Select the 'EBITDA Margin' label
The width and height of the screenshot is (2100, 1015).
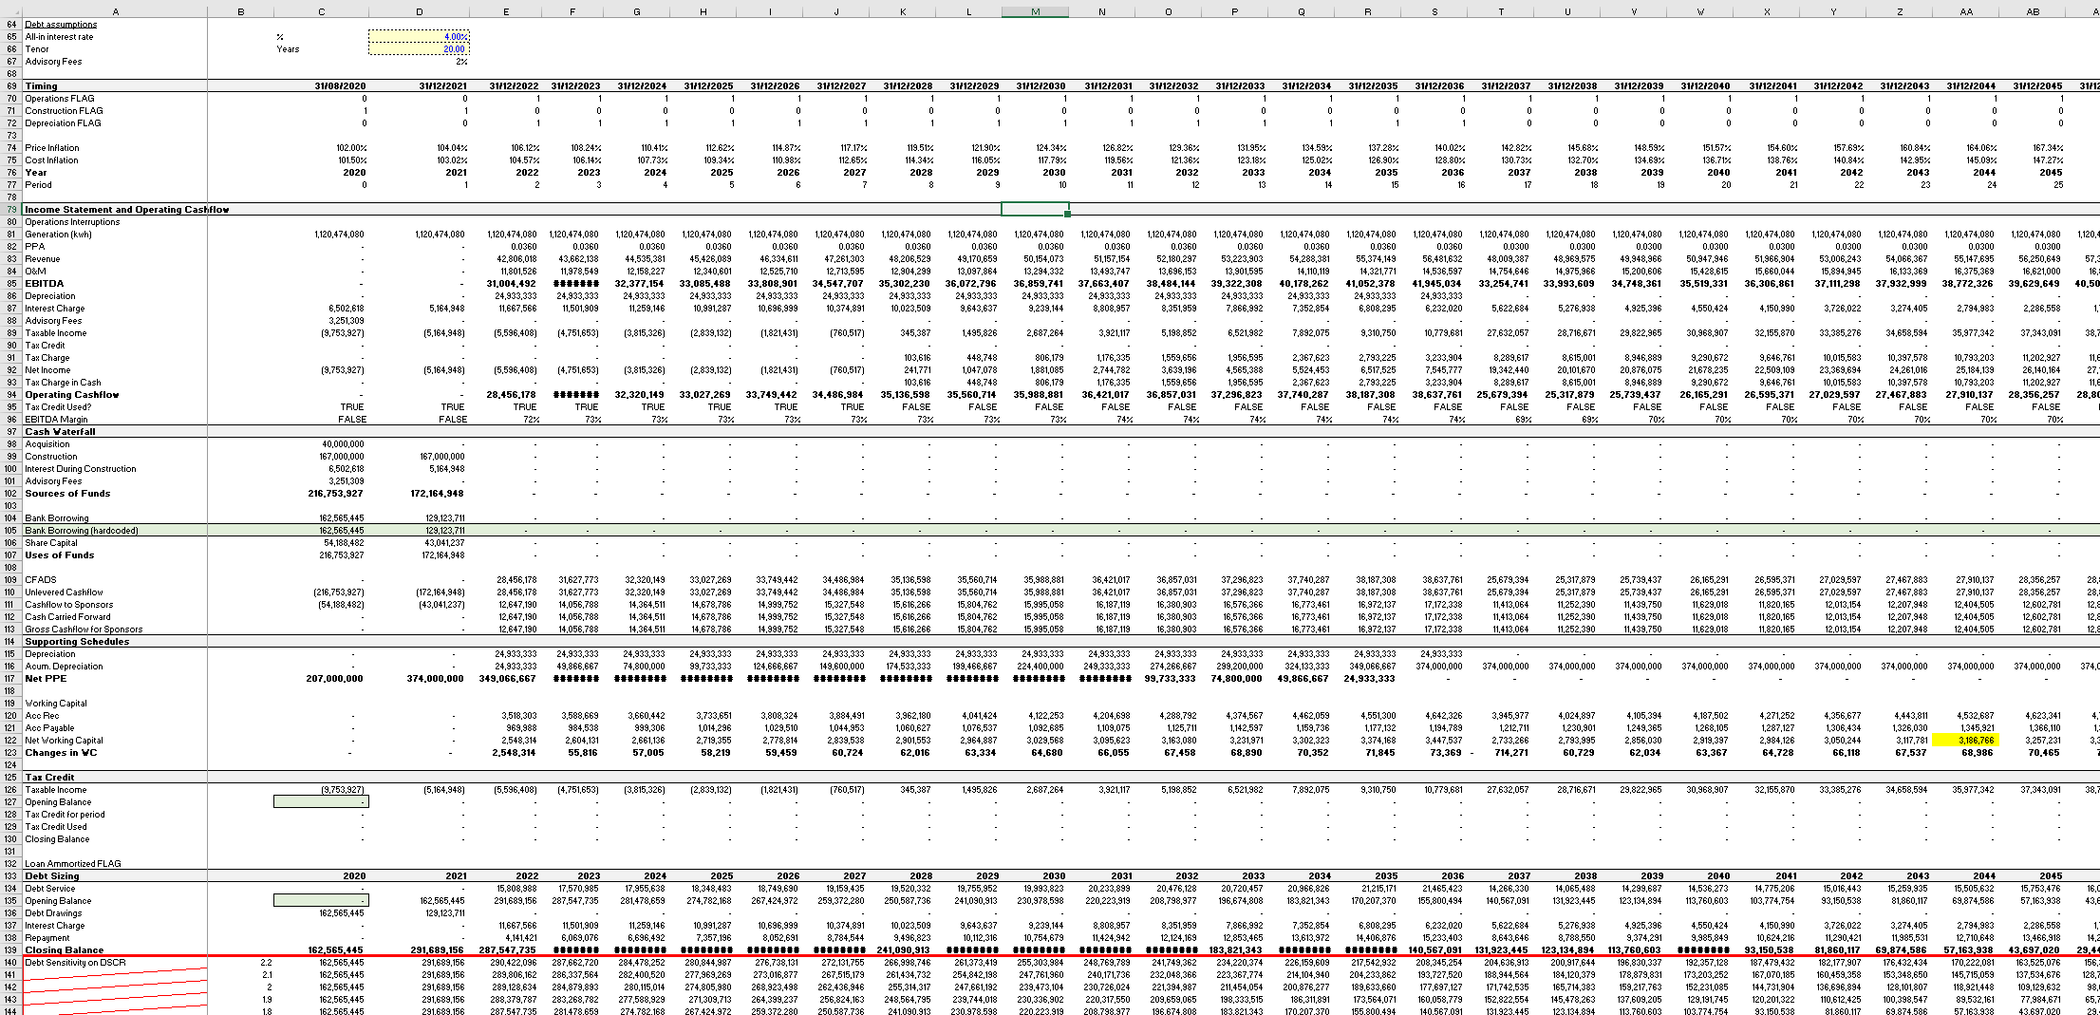pyautogui.click(x=54, y=419)
